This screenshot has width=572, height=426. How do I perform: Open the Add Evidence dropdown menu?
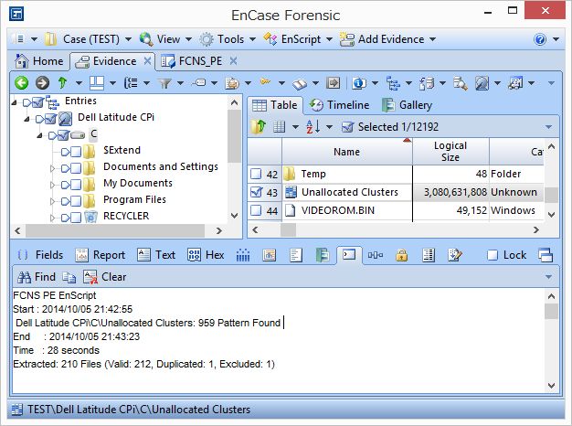pyautogui.click(x=387, y=39)
